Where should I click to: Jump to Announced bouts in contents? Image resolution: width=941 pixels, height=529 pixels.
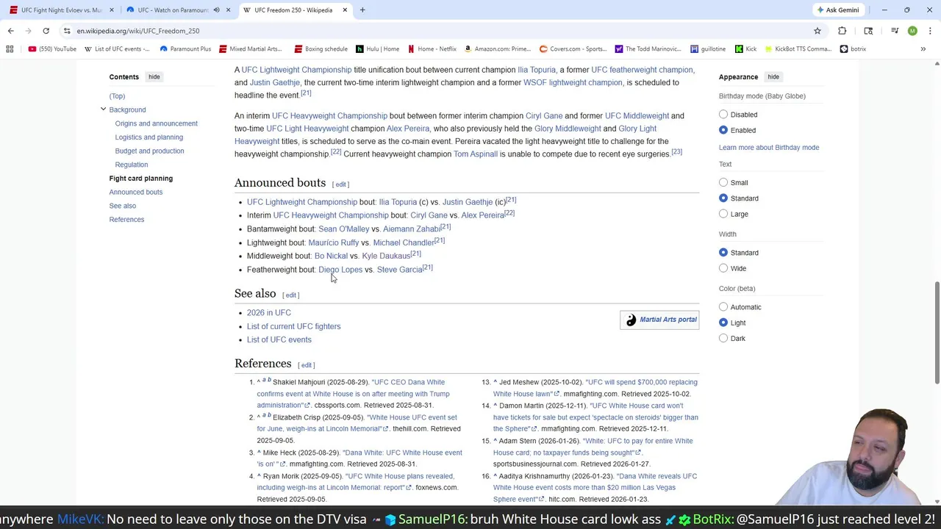point(136,192)
